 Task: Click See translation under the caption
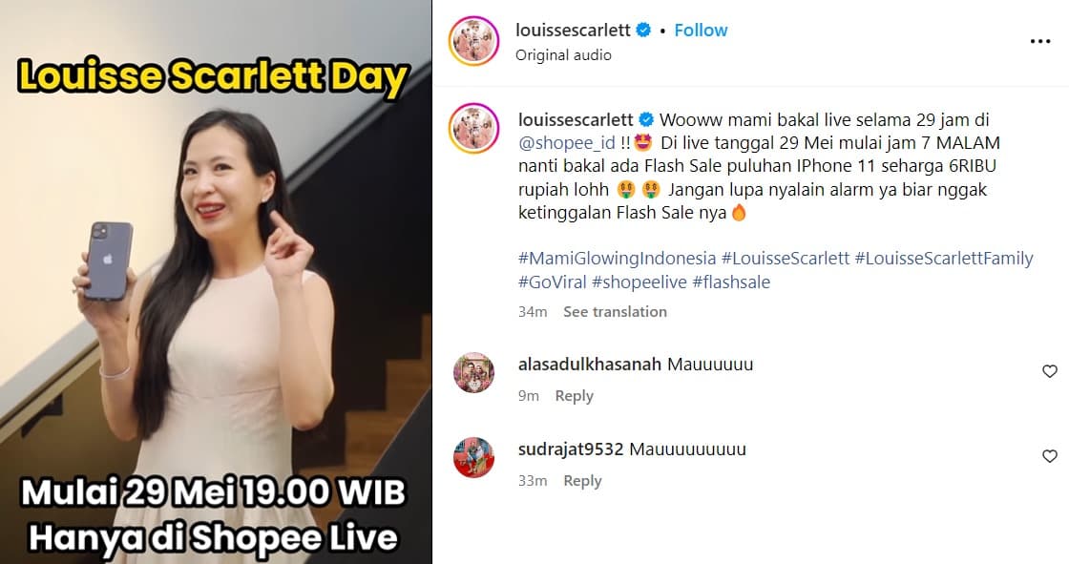pyautogui.click(x=615, y=312)
